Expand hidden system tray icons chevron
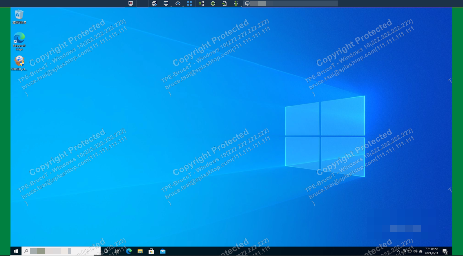The height and width of the screenshot is (256, 463). [399, 251]
